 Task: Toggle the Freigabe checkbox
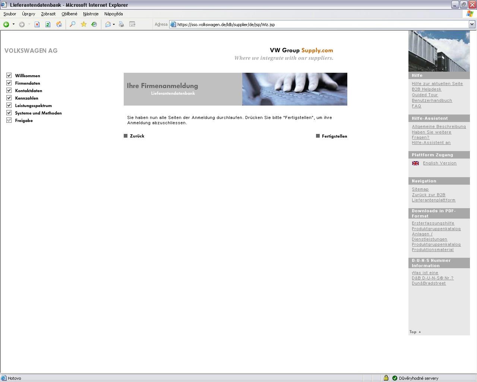pyautogui.click(x=9, y=120)
